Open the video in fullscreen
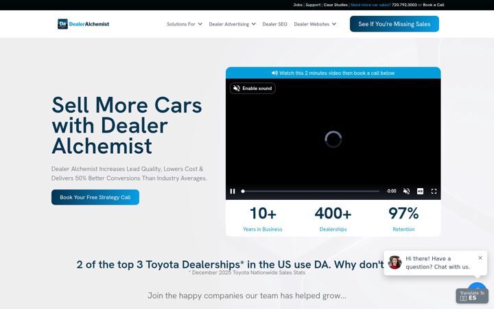Viewport: 494px width, 309px height. click(434, 191)
